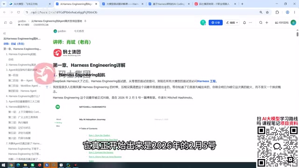Click the user avatar in top right
299x168 pixels.
pos(293,22)
